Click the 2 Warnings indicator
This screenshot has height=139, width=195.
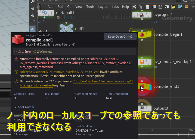43,51
